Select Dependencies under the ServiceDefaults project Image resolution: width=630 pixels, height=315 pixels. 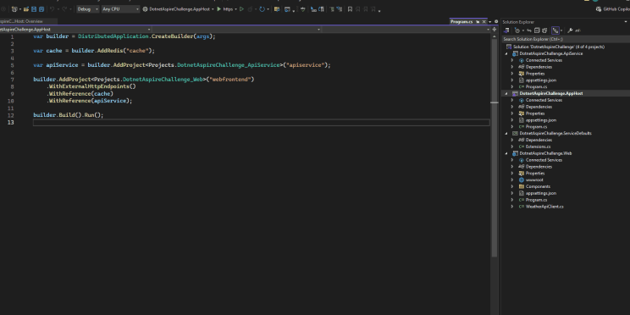point(539,140)
